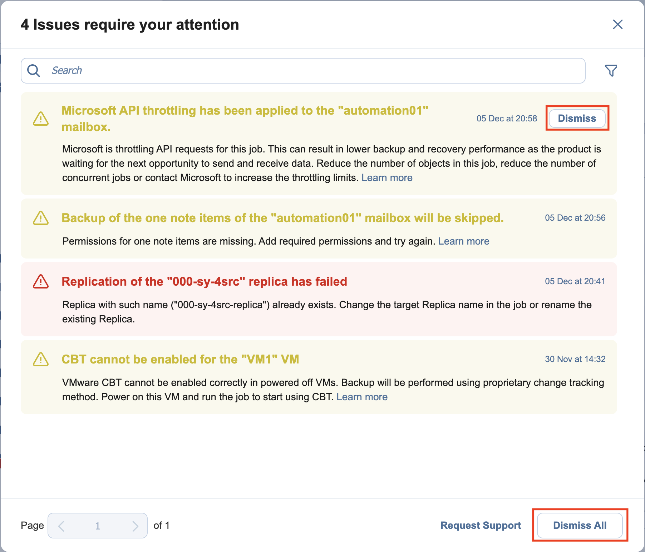Click warning icon beside Microsoft API throttling
This screenshot has width=645, height=552.
pos(41,119)
